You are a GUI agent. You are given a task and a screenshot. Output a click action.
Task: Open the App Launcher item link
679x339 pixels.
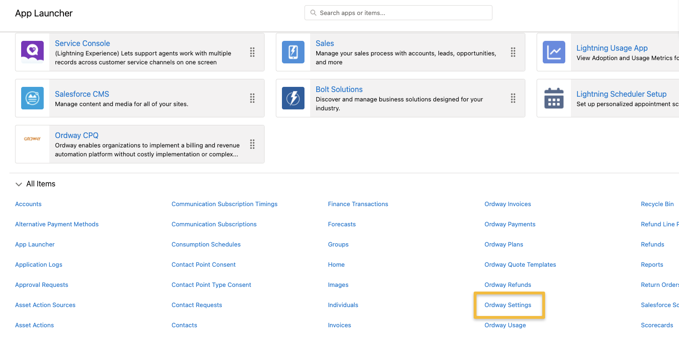click(35, 244)
